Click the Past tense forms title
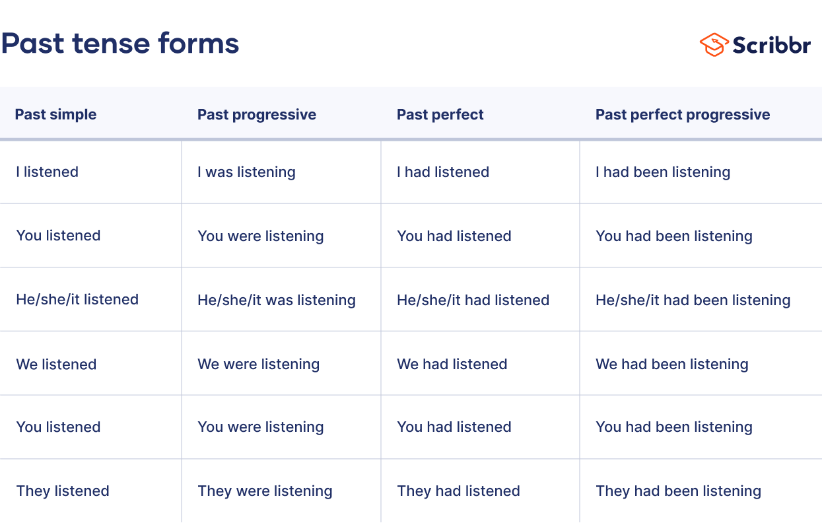822x523 pixels. click(x=120, y=44)
